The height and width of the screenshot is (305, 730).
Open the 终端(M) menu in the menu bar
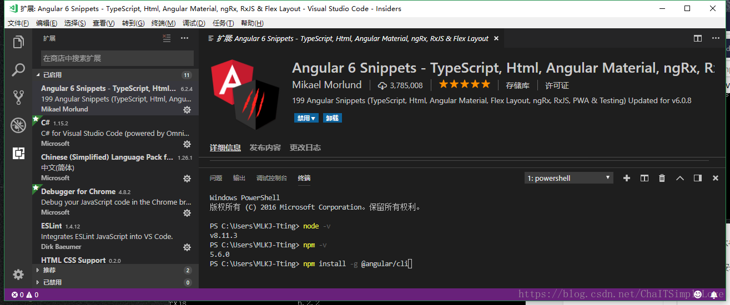point(163,23)
